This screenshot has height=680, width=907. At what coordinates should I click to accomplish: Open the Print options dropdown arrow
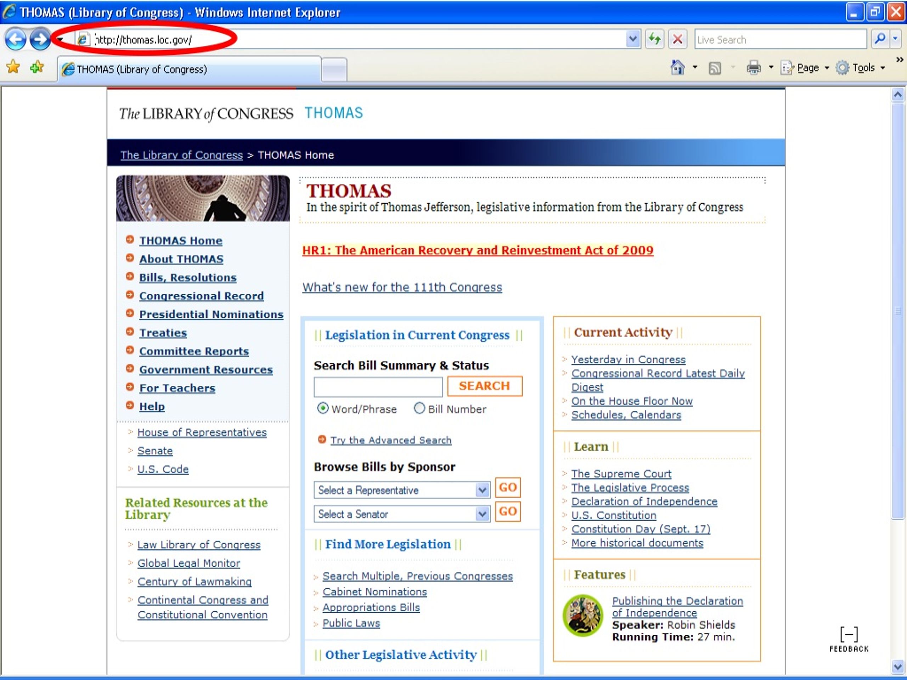coord(771,67)
